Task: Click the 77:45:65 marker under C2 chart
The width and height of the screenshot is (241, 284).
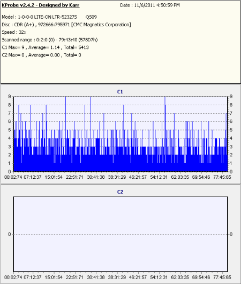Action: 222,278
